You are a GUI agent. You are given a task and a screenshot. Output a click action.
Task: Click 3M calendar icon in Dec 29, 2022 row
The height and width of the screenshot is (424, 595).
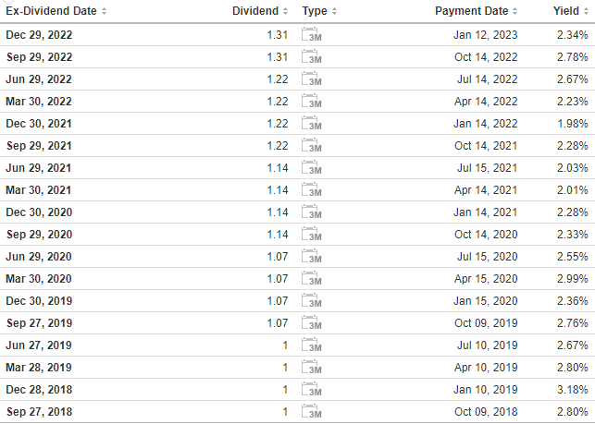[x=312, y=34]
